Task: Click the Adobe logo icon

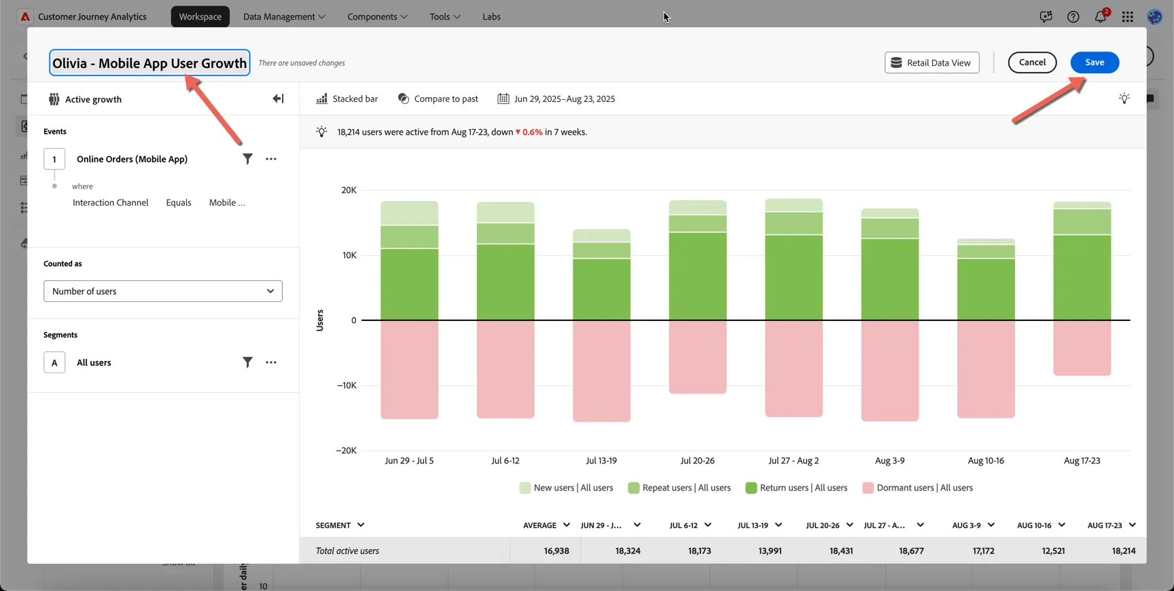Action: click(25, 16)
